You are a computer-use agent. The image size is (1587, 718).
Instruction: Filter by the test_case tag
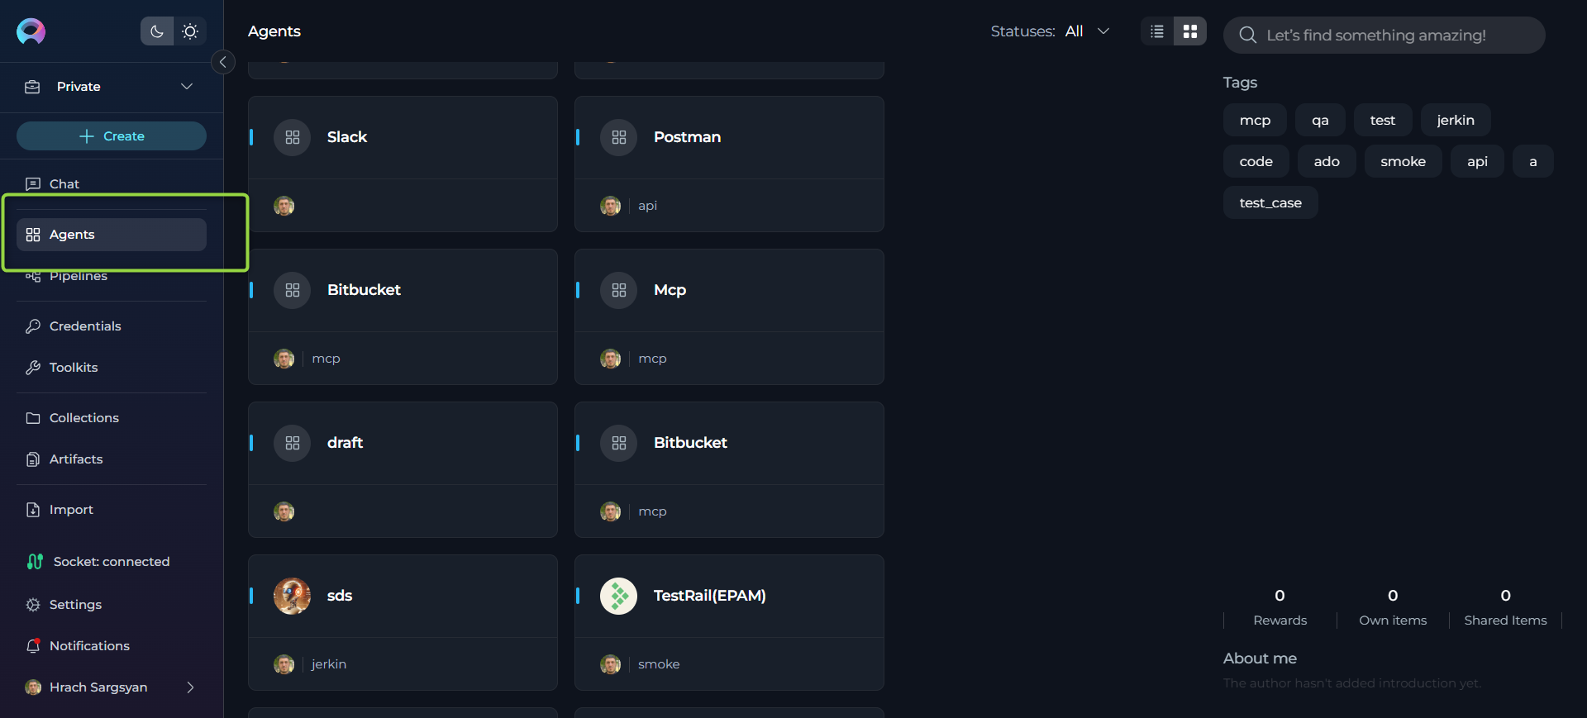coord(1270,203)
